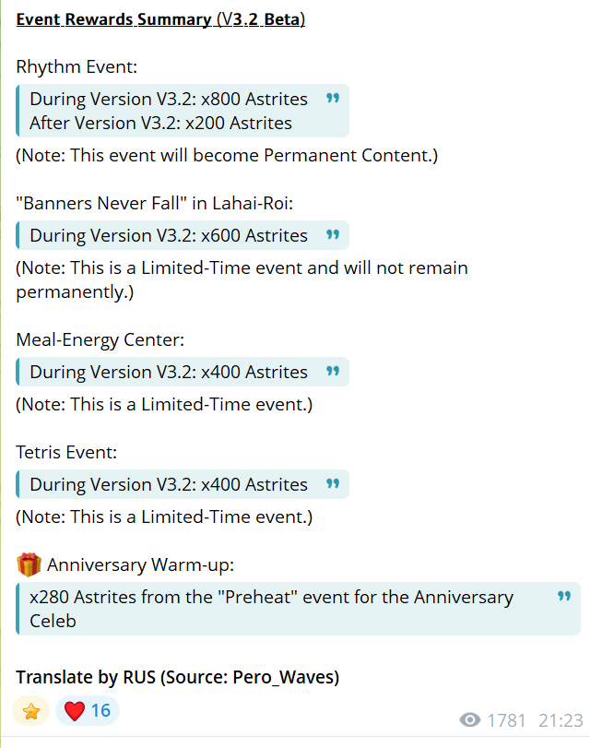Screen dimensions: 590x748
Task: Click the star reaction button
Action: 31,711
